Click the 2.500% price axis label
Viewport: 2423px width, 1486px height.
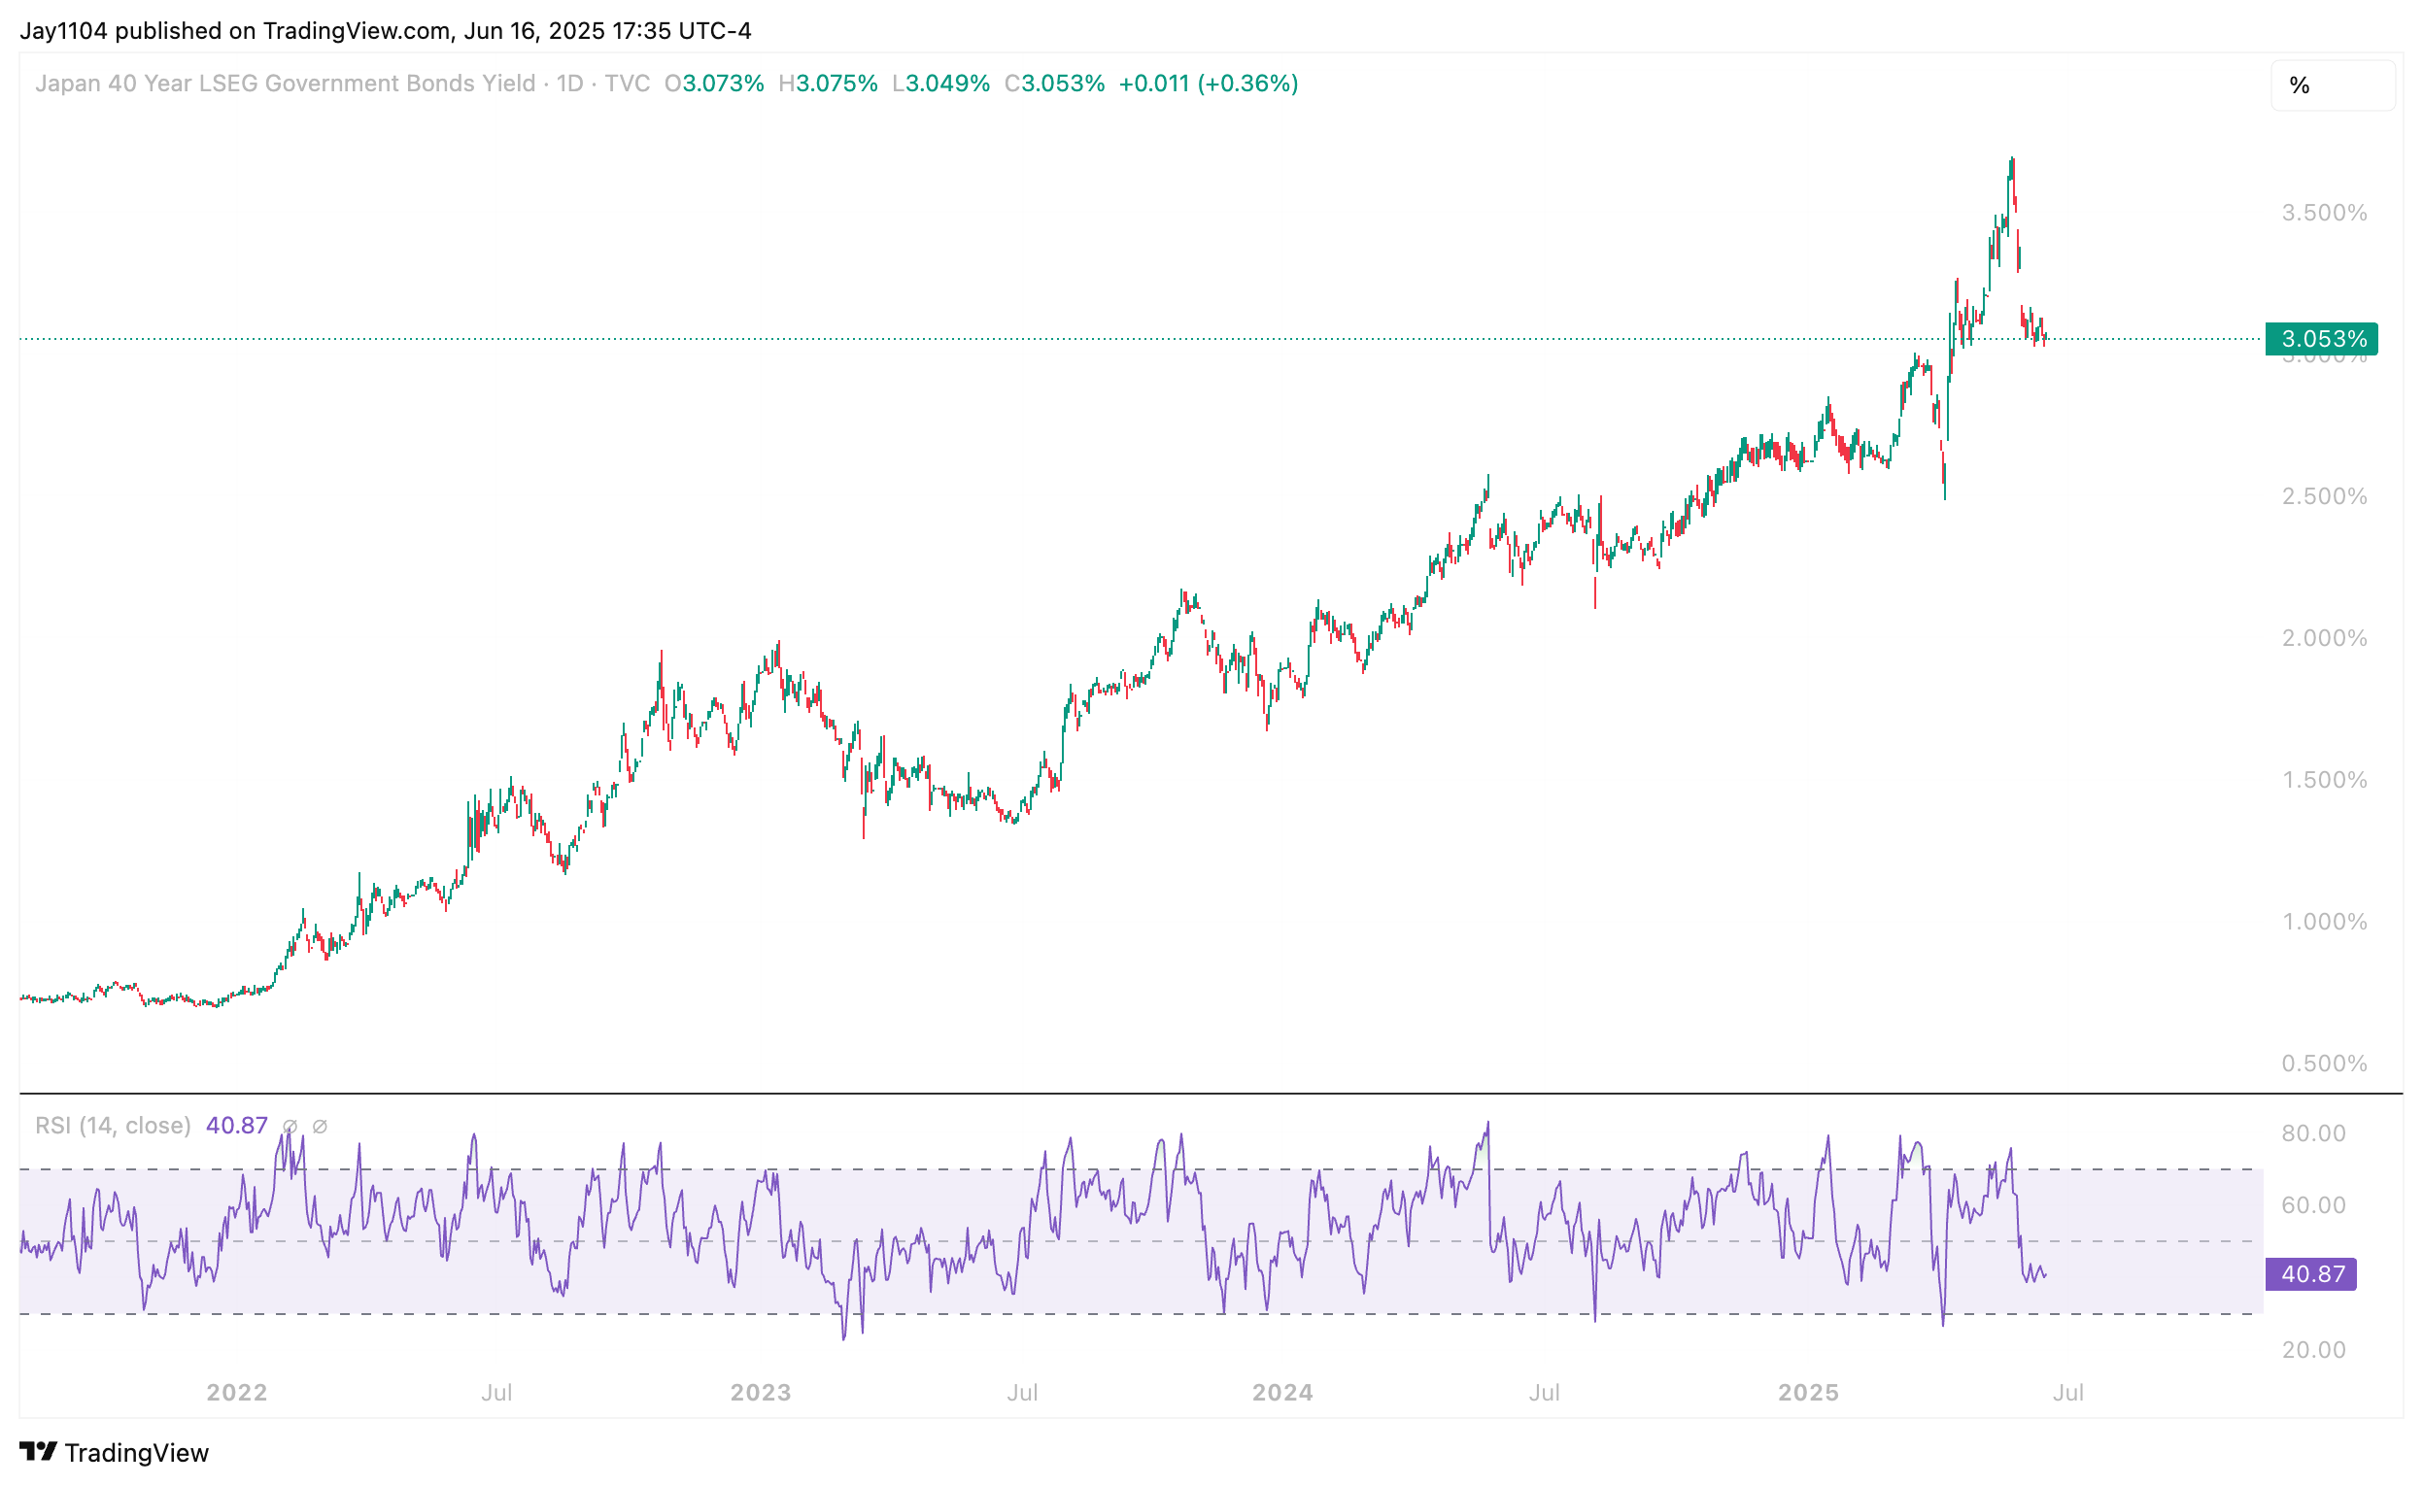pyautogui.click(x=2325, y=496)
